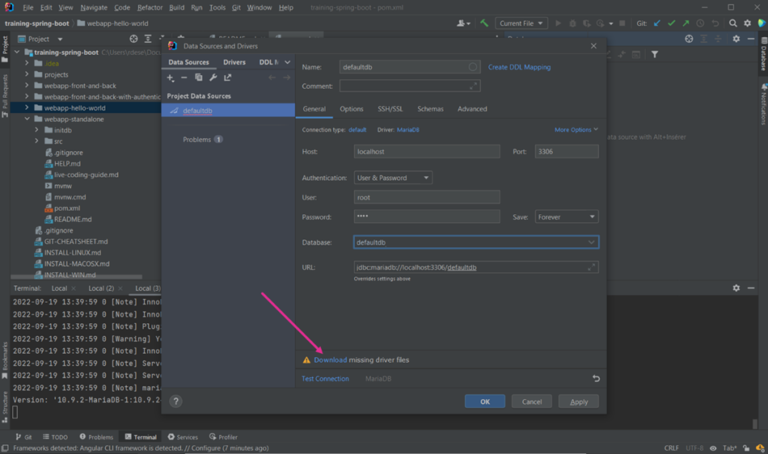Open Terminal panel settings gear

click(736, 288)
